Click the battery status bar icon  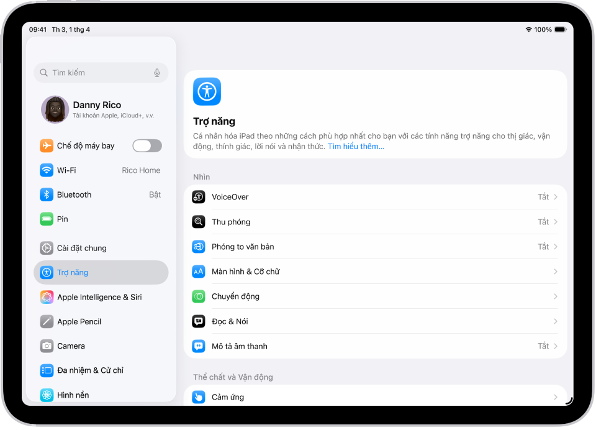pyautogui.click(x=560, y=30)
